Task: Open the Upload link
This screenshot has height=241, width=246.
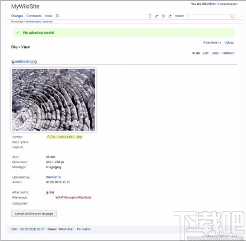Action: coord(229,42)
